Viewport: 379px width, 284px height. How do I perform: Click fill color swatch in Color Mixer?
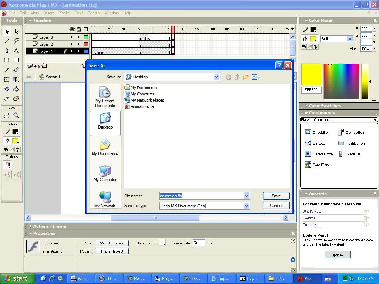coord(313,38)
